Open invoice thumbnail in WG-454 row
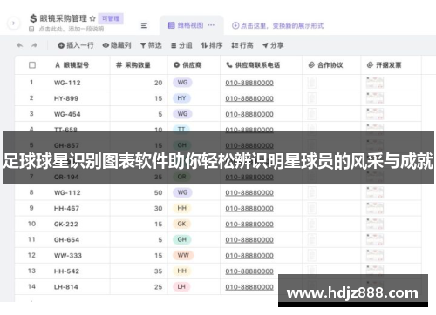Image resolution: width=436 pixels, height=315 pixels. (x=375, y=114)
